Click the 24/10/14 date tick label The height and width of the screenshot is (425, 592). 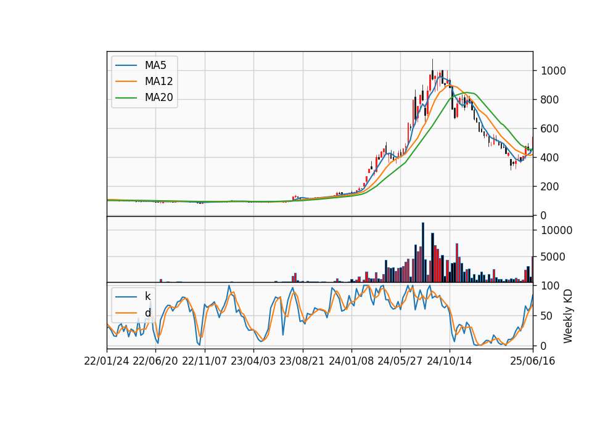tap(450, 361)
